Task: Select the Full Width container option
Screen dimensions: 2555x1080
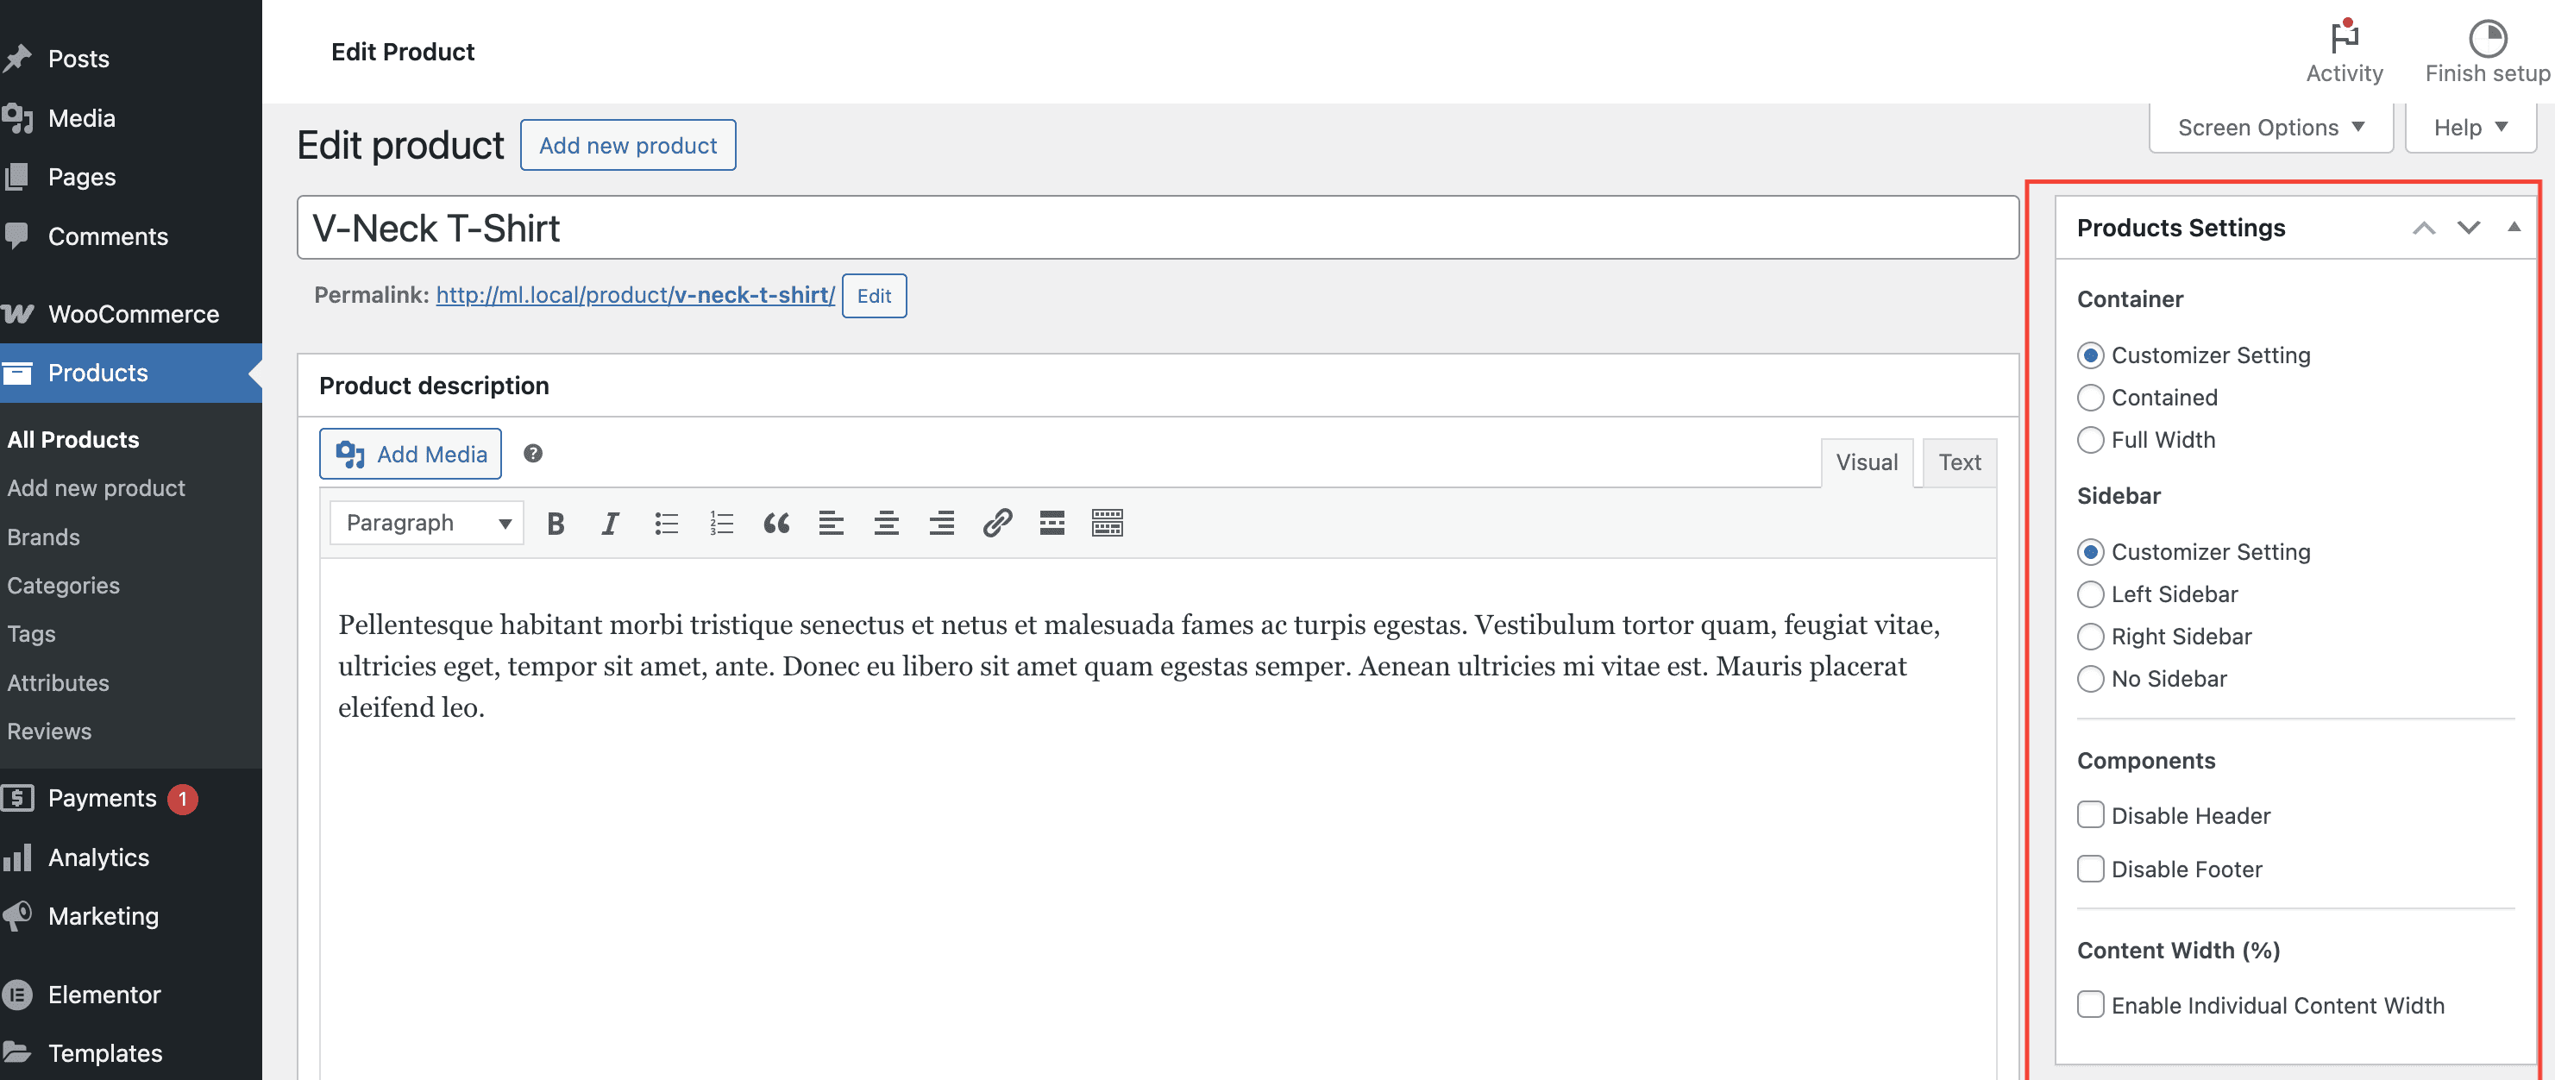Action: click(x=2090, y=439)
